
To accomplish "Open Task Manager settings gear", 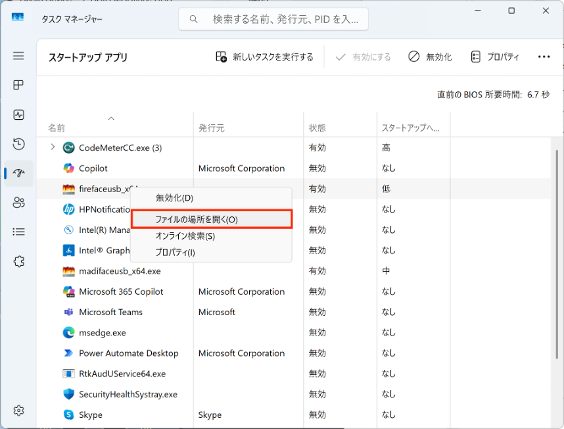I will pos(18,411).
